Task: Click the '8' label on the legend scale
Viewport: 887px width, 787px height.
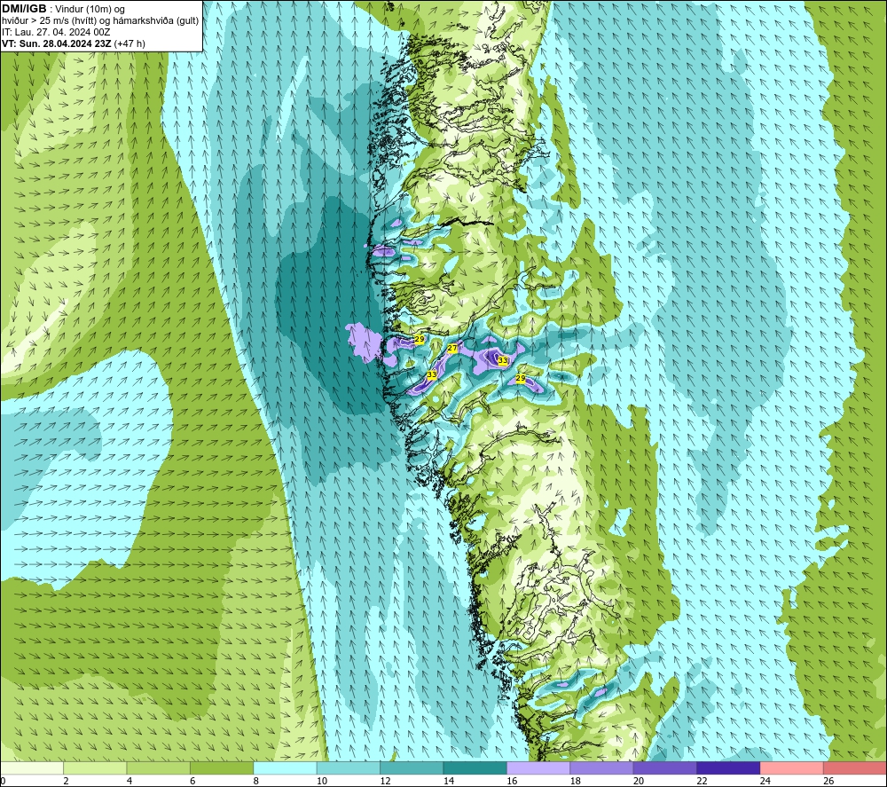Action: point(256,781)
